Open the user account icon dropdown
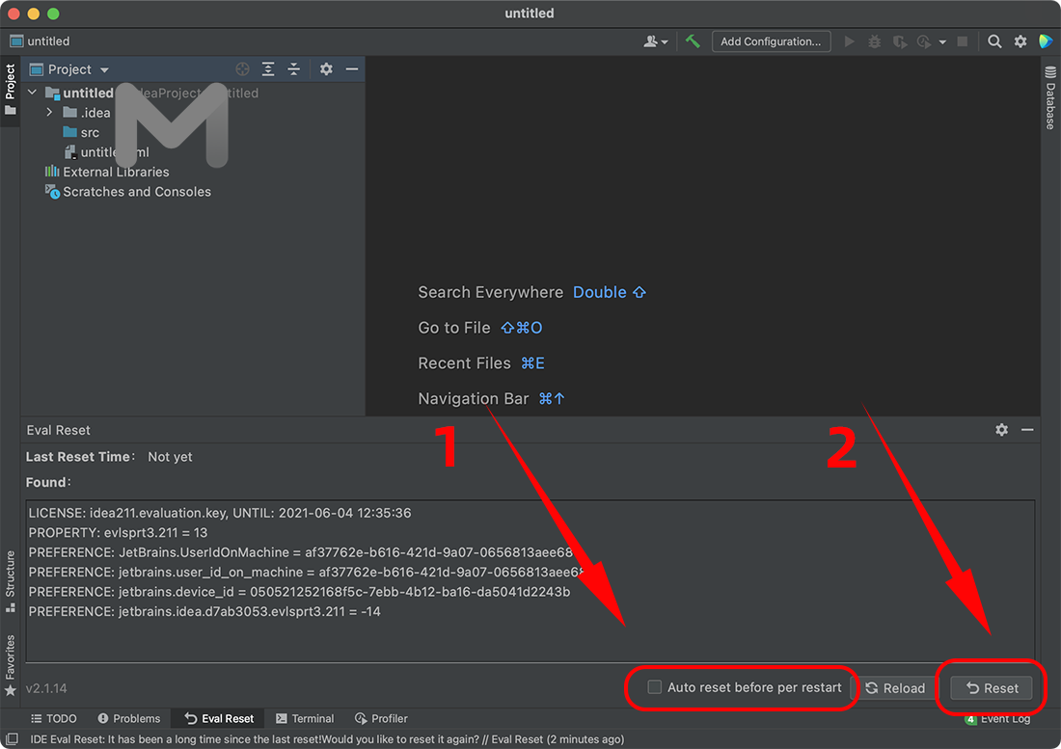This screenshot has height=749, width=1061. 655,41
